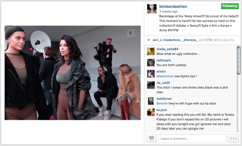Open the inadacheva liker profile
242x146 pixels.
pos(172,40)
